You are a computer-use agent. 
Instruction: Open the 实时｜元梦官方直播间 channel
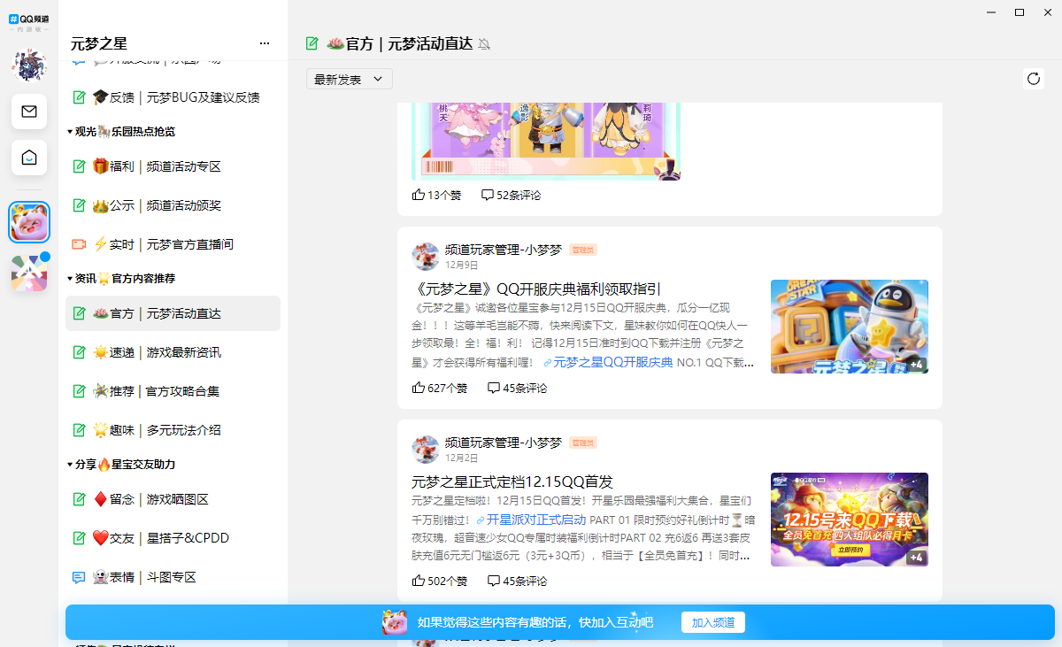click(173, 244)
